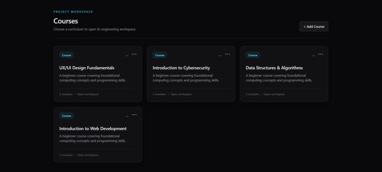Screen dimensions: 382x172
Task: Open the Introduction to Web Development course title
Action: tap(93, 129)
